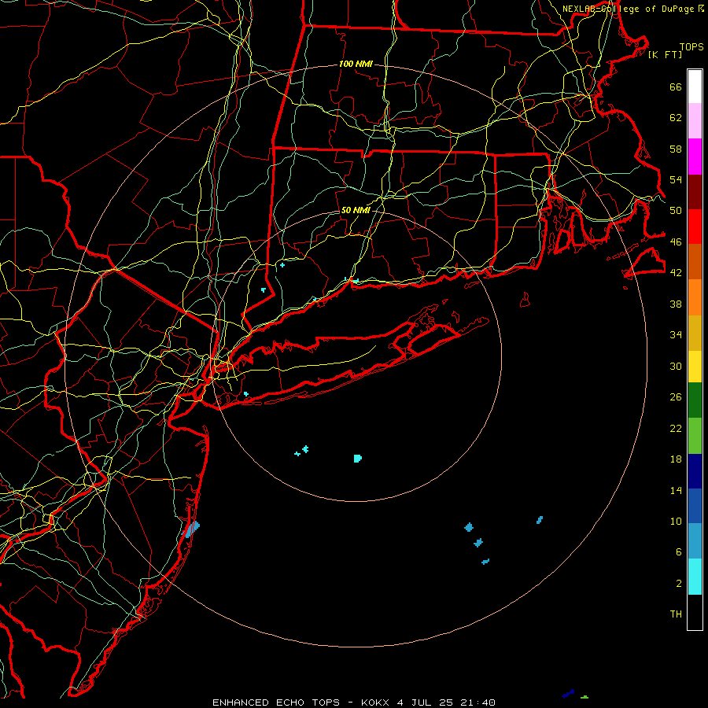Click the "KOKX" radar site identifier
The image size is (708, 708).
click(374, 702)
